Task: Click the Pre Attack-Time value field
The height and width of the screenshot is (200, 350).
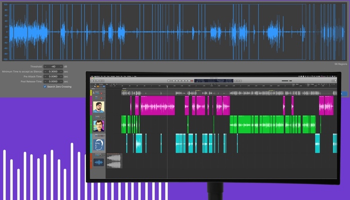Action: [x=53, y=76]
